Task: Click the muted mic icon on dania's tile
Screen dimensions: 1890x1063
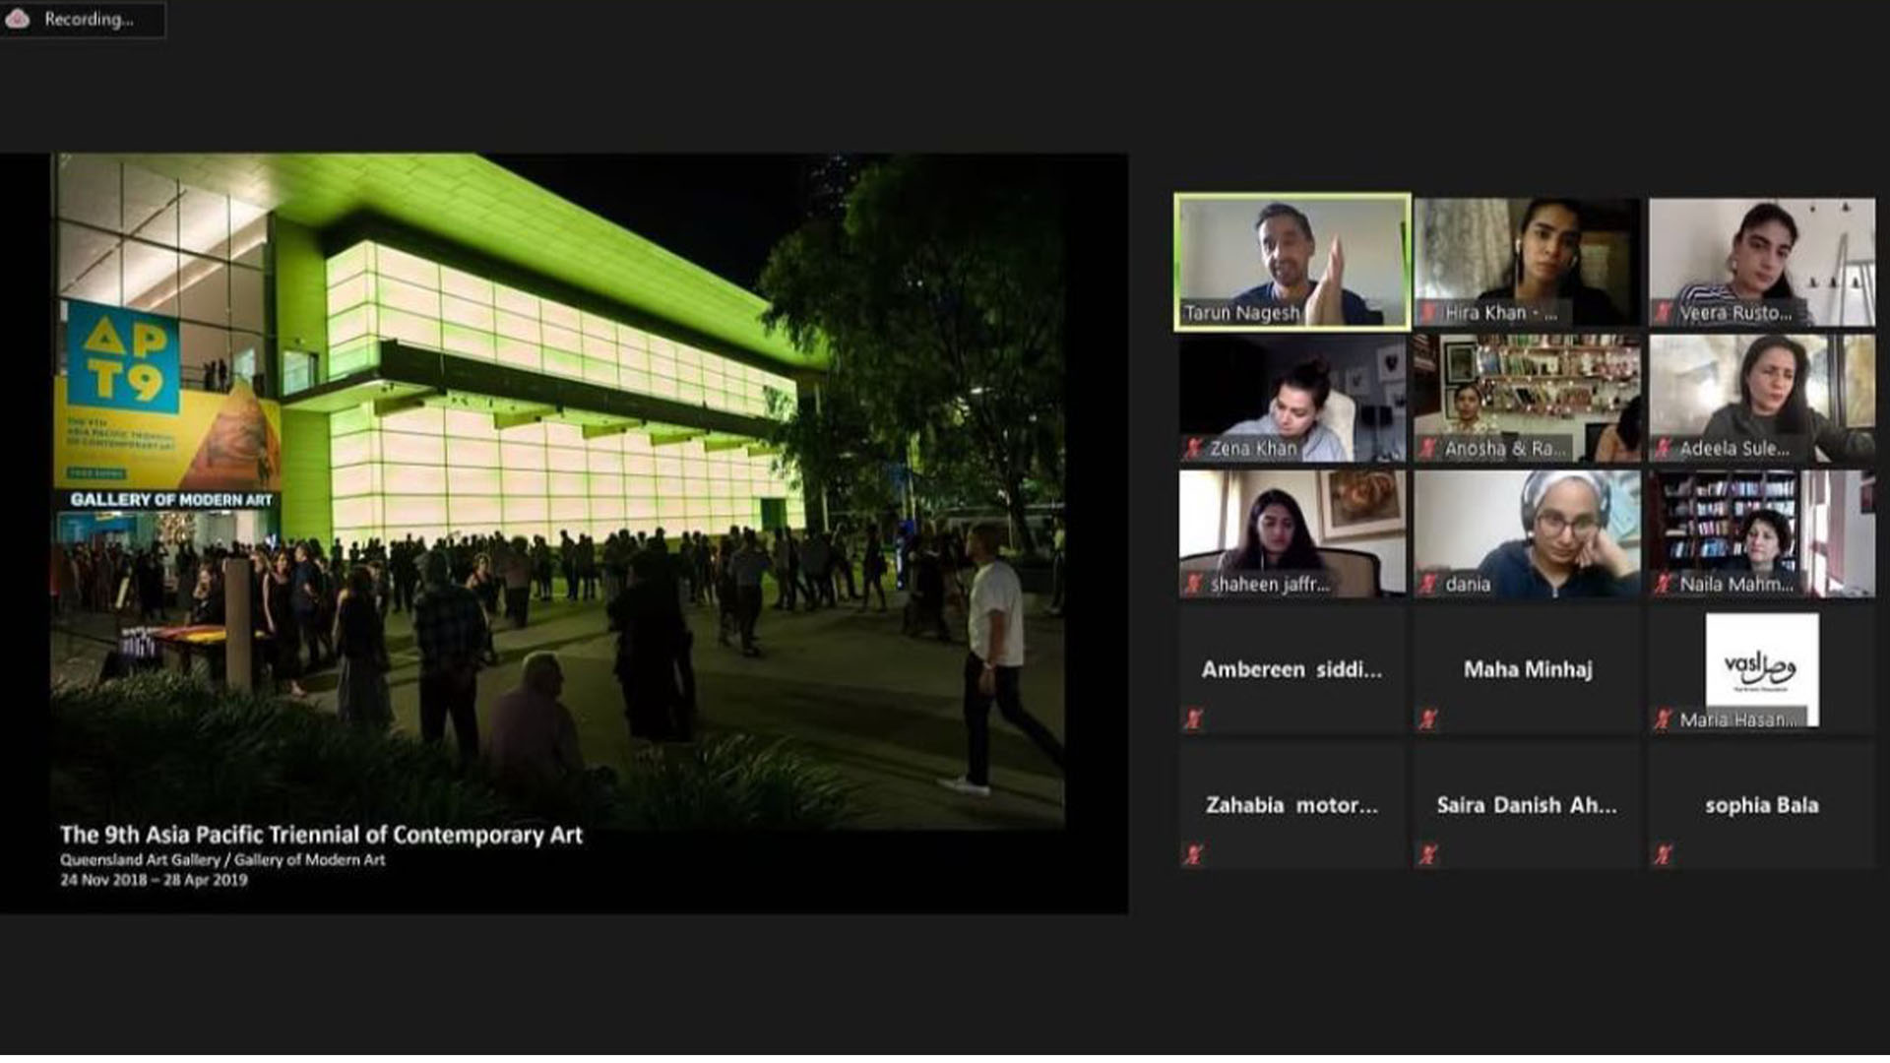Action: click(x=1429, y=585)
